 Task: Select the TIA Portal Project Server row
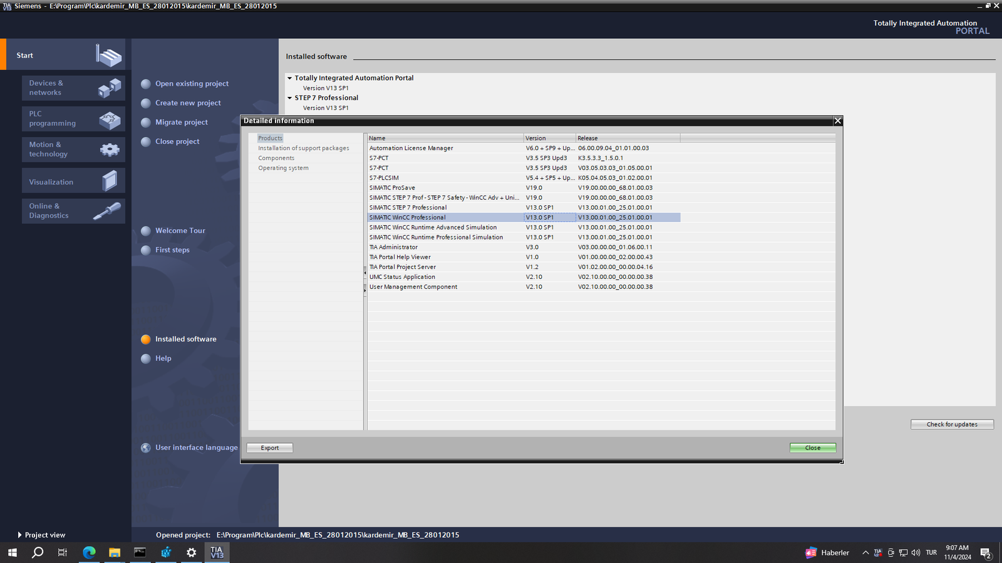tap(524, 267)
